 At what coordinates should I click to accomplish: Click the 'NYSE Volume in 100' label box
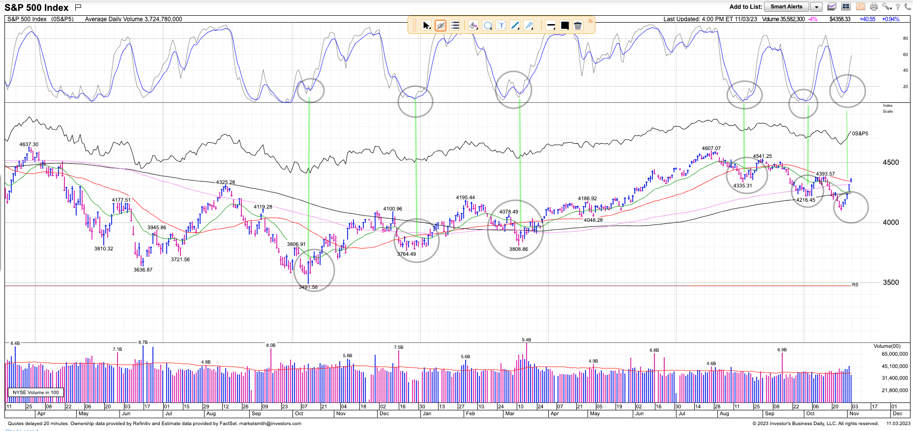(35, 392)
